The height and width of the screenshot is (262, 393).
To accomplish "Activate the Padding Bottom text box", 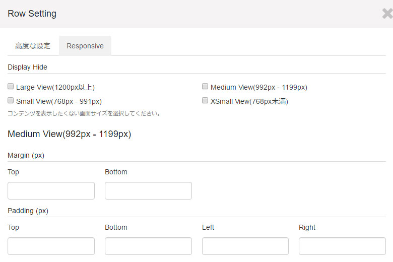I will click(148, 246).
